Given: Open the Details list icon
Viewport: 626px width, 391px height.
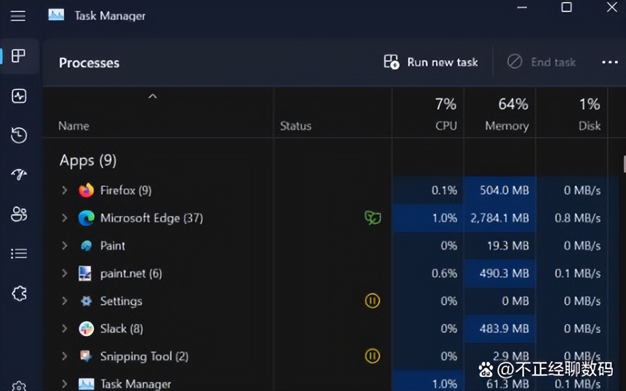Looking at the screenshot, I should point(19,253).
